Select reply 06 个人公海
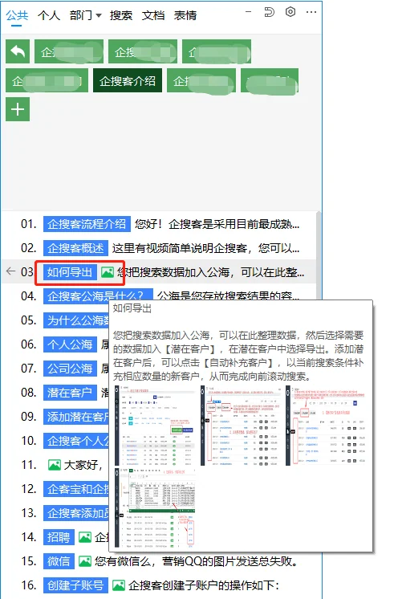The width and height of the screenshot is (394, 599). pyautogui.click(x=70, y=344)
